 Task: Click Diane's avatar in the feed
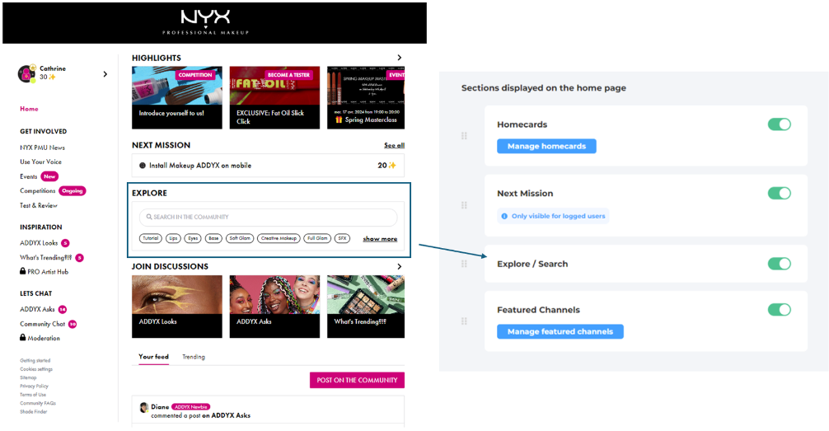click(144, 407)
